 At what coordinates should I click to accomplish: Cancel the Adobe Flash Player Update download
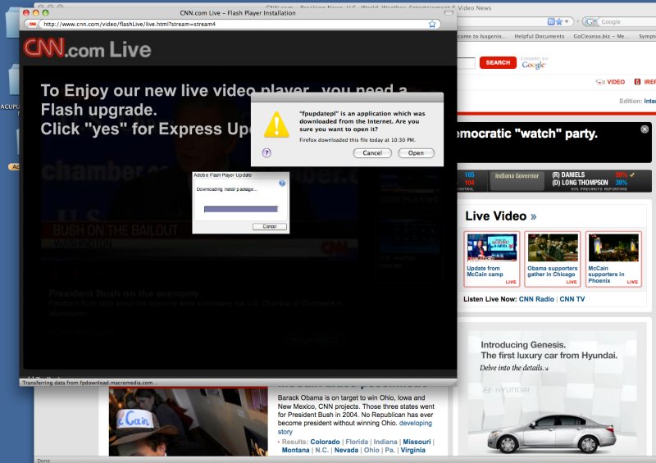[269, 226]
